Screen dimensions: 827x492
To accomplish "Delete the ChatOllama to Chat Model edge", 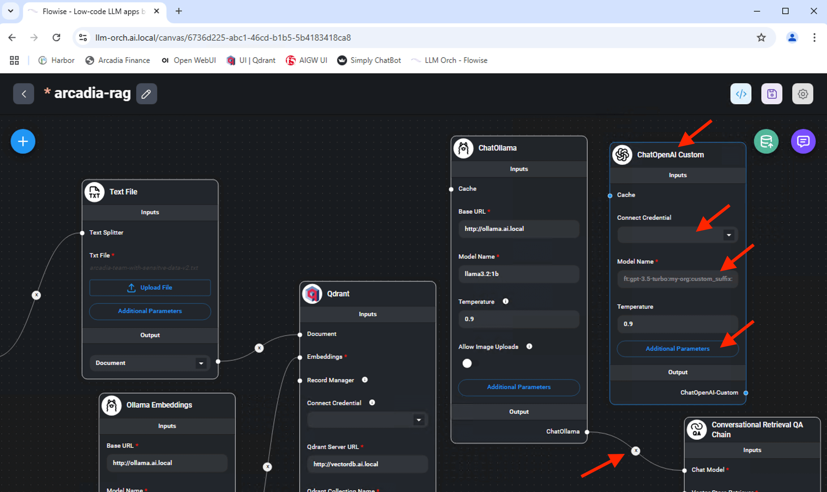I will click(636, 451).
